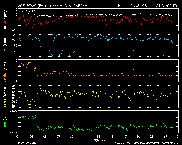This screenshot has height=145, width=182.
Task: Click the '-10' tick on the Bt Bz axis
Action: tap(15, 30)
